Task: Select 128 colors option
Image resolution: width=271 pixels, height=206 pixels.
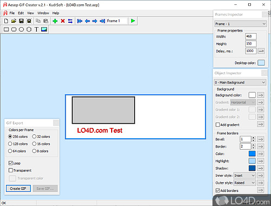Action: 18,144
